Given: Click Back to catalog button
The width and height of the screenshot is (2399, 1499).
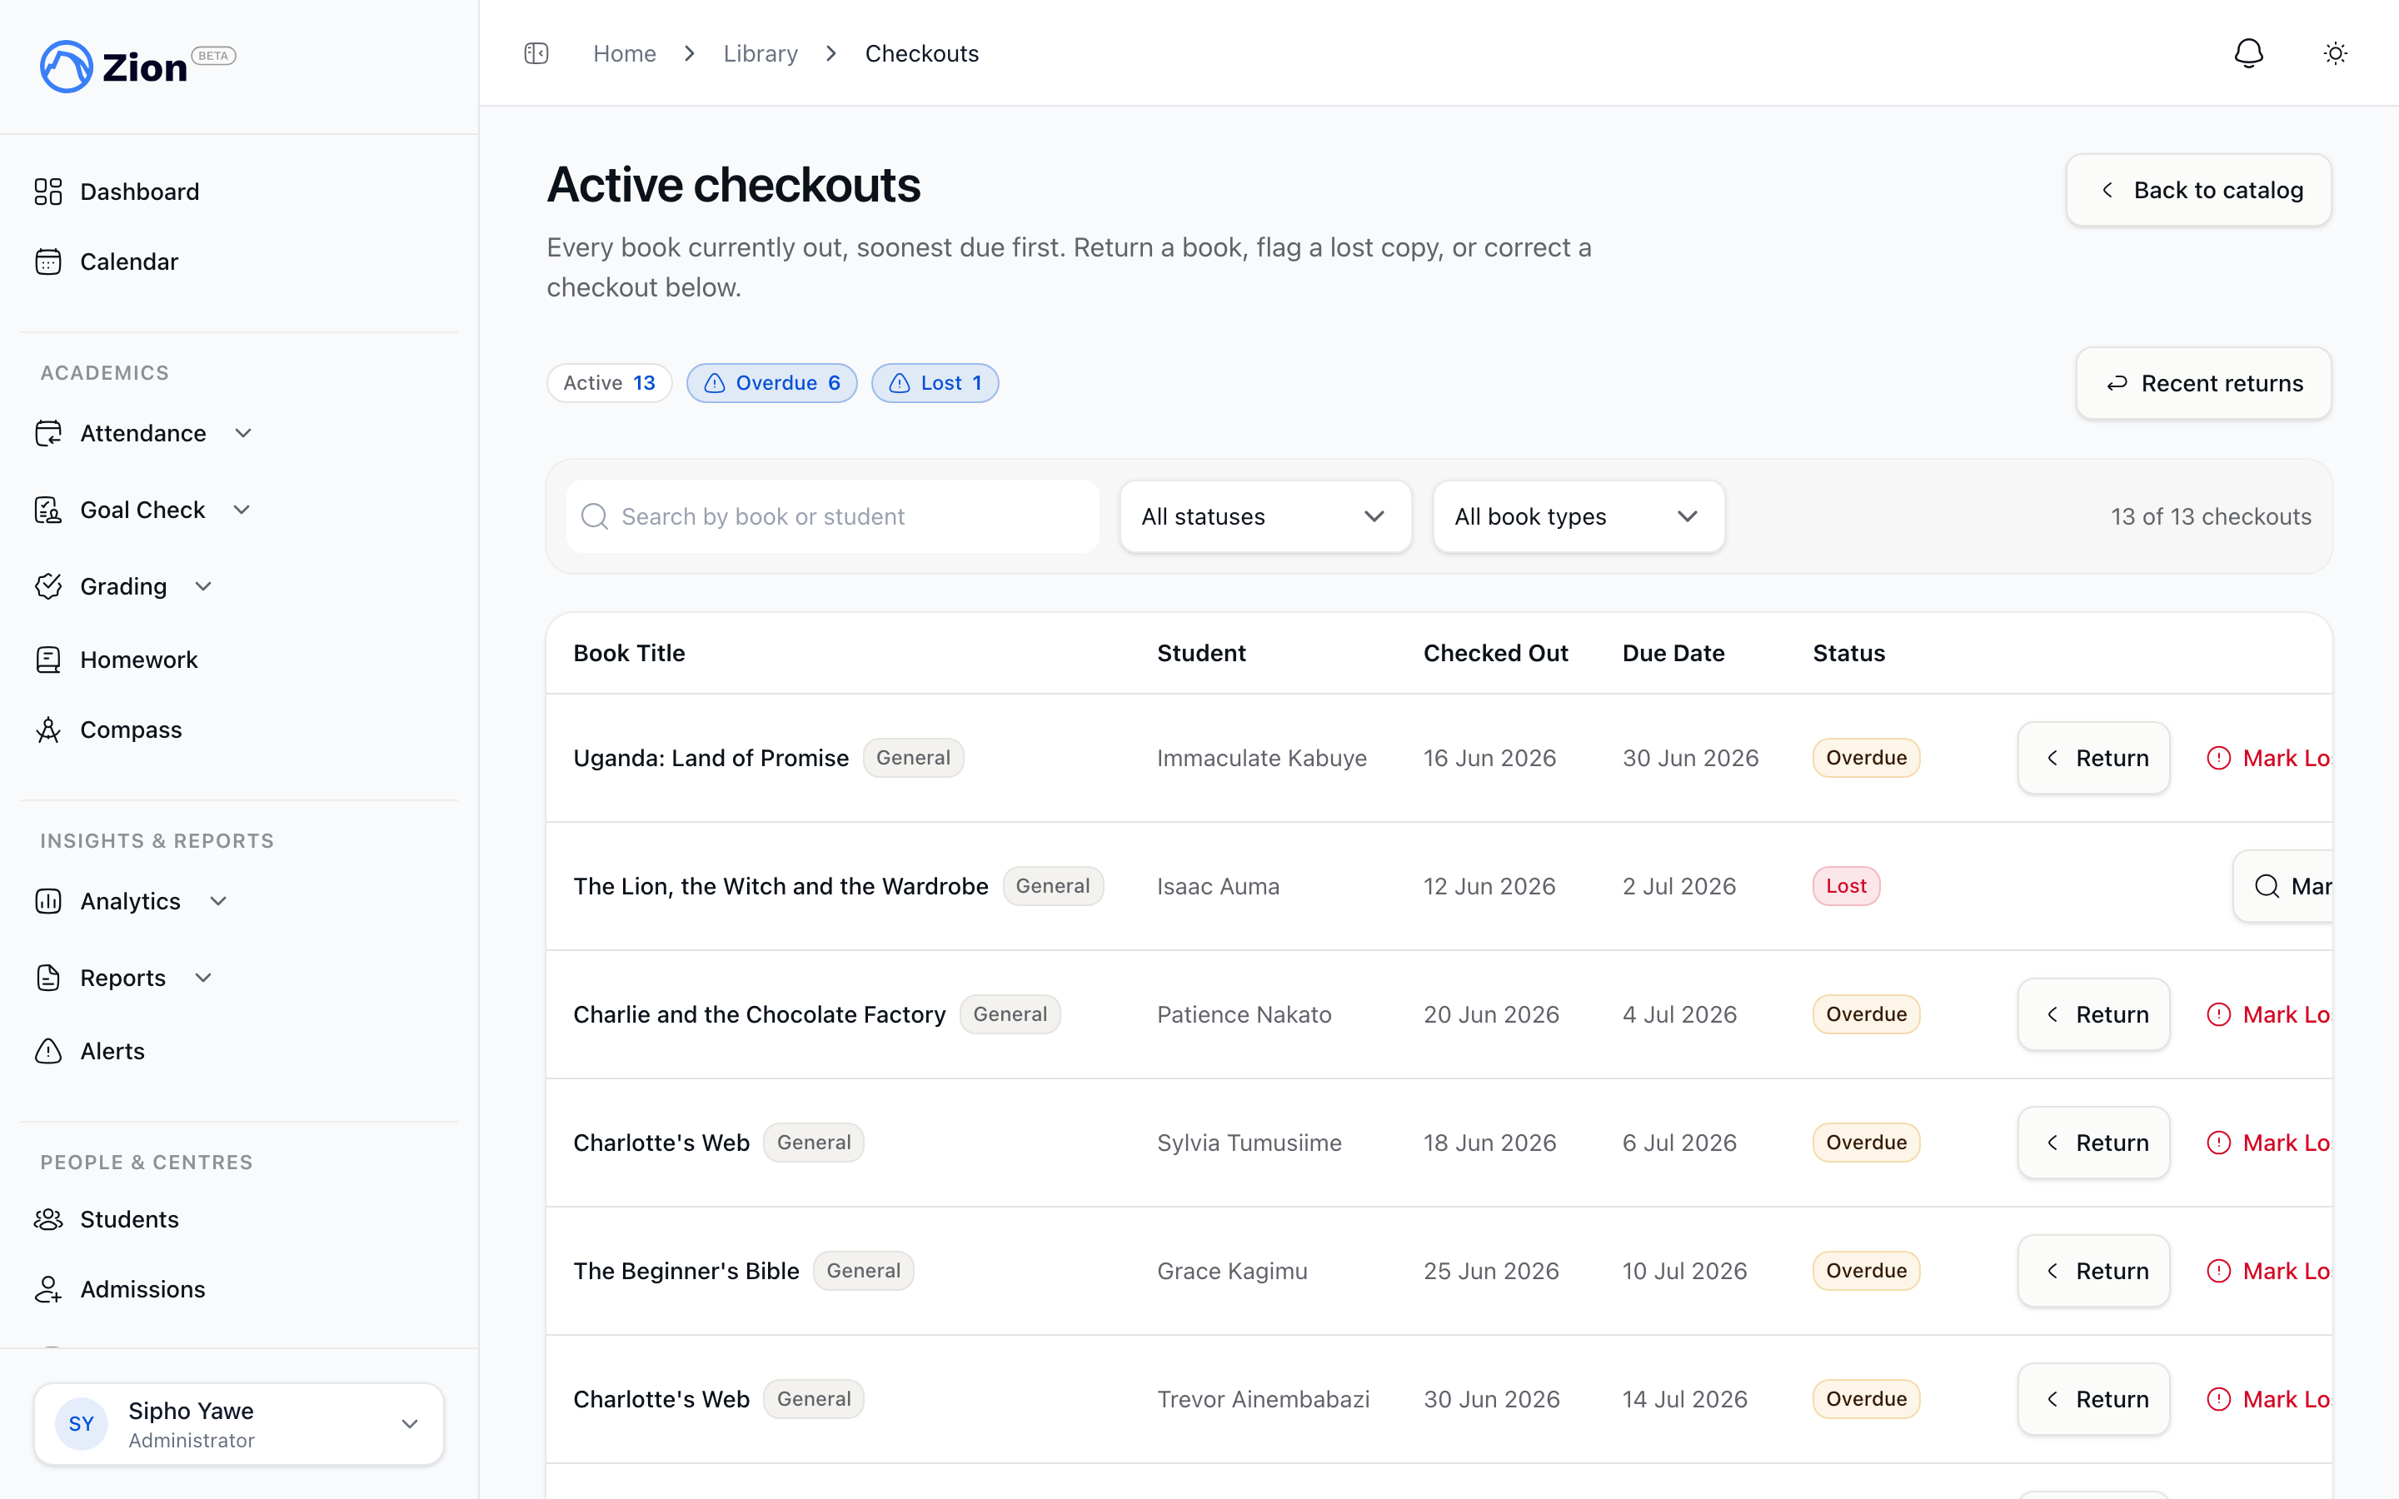Looking at the screenshot, I should [2199, 189].
